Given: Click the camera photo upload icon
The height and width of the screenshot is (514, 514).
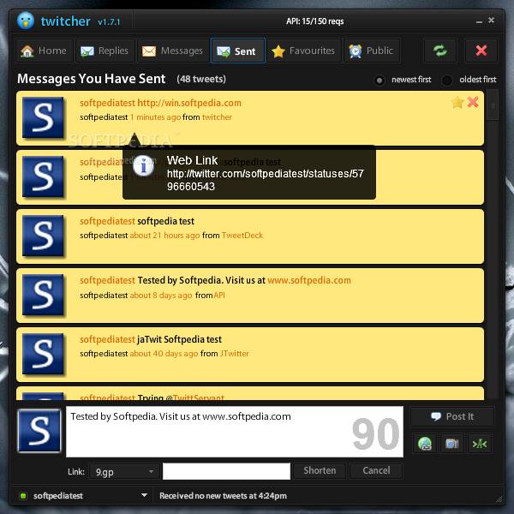Looking at the screenshot, I should pyautogui.click(x=452, y=444).
